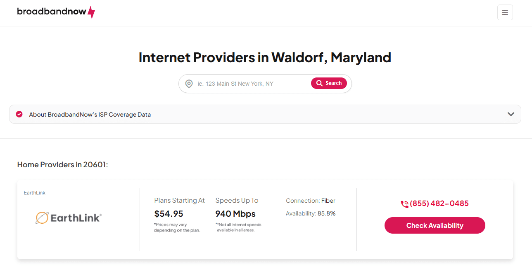Click the small EarthLink provider name label
The image size is (532, 267).
pos(35,193)
